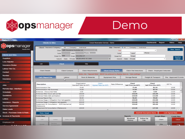185x139 pixels.
Task: Select the site Company radio button
Action: click(128, 48)
